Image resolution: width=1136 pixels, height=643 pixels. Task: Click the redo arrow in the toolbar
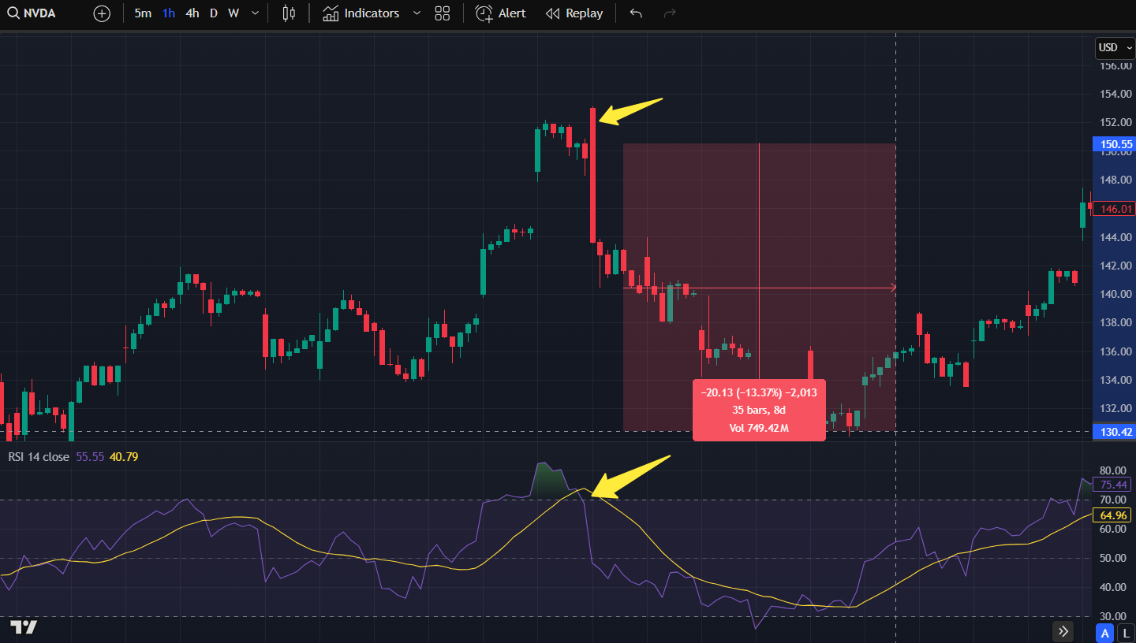tap(670, 13)
